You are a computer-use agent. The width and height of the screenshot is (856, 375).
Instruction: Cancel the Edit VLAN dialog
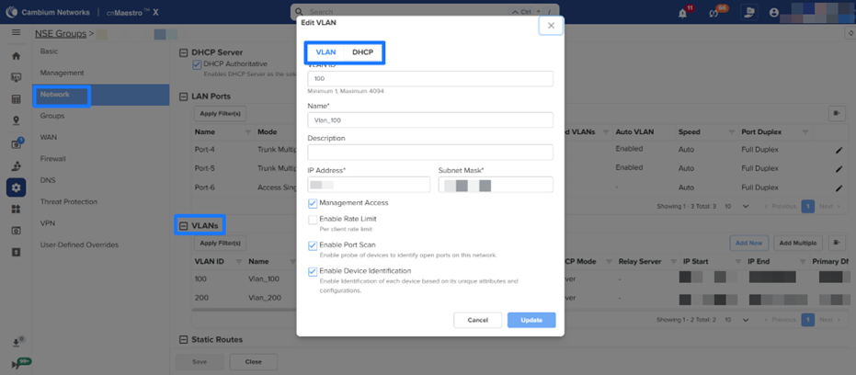click(x=477, y=320)
